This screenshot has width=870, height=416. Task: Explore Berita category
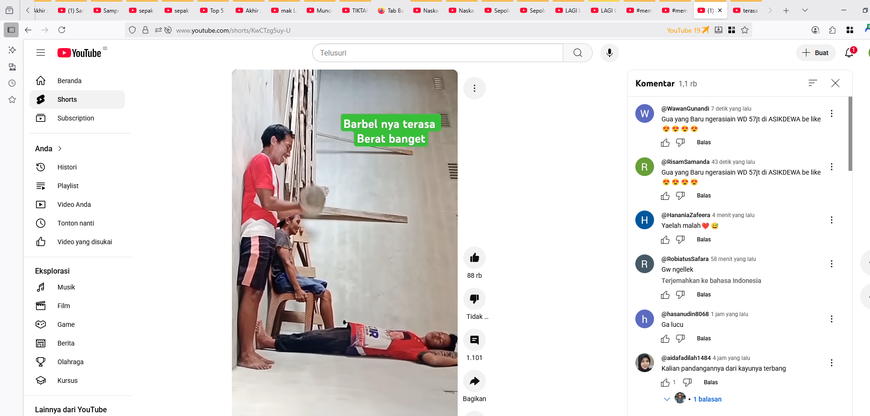77,343
